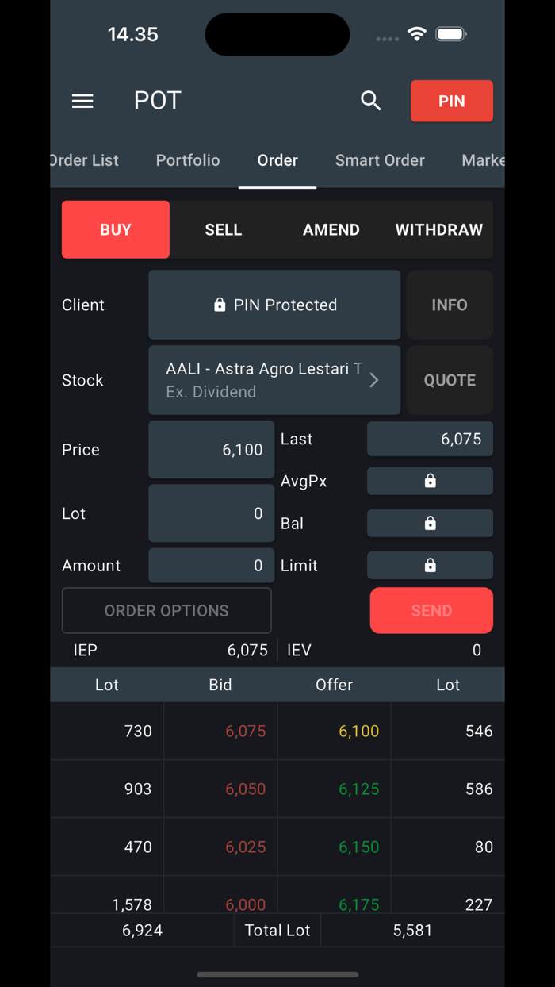Unlock the Limit field value
This screenshot has width=555, height=987.
[430, 565]
